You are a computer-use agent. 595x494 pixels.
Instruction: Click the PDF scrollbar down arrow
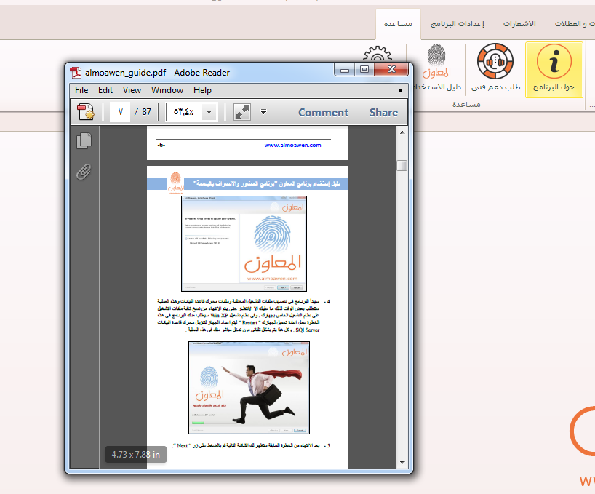(x=402, y=463)
